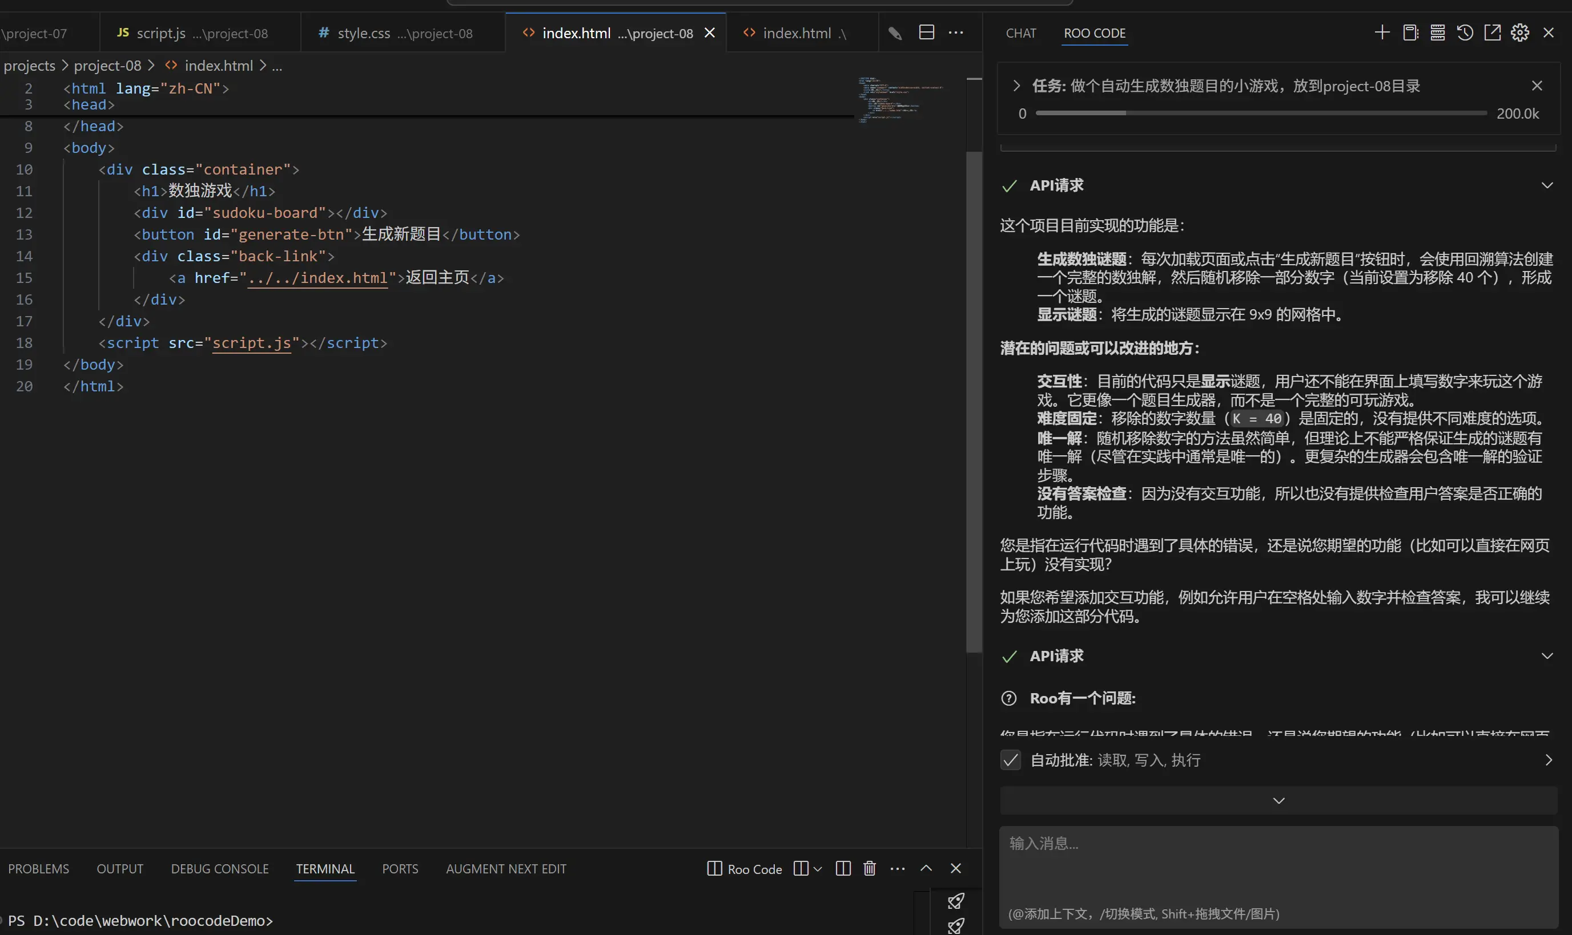The height and width of the screenshot is (935, 1572).
Task: Click the upper rocket icon by terminal
Action: [956, 901]
